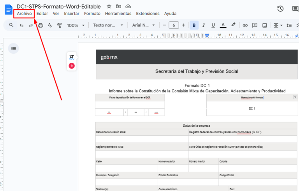Open the Extensiones menu

(148, 14)
